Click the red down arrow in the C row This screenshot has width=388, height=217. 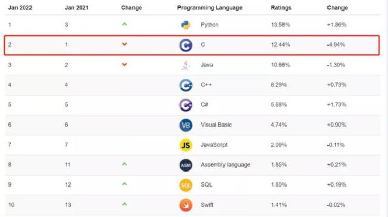point(124,45)
